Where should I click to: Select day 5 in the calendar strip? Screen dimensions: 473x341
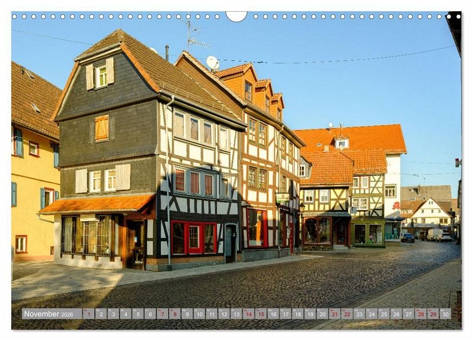138,314
